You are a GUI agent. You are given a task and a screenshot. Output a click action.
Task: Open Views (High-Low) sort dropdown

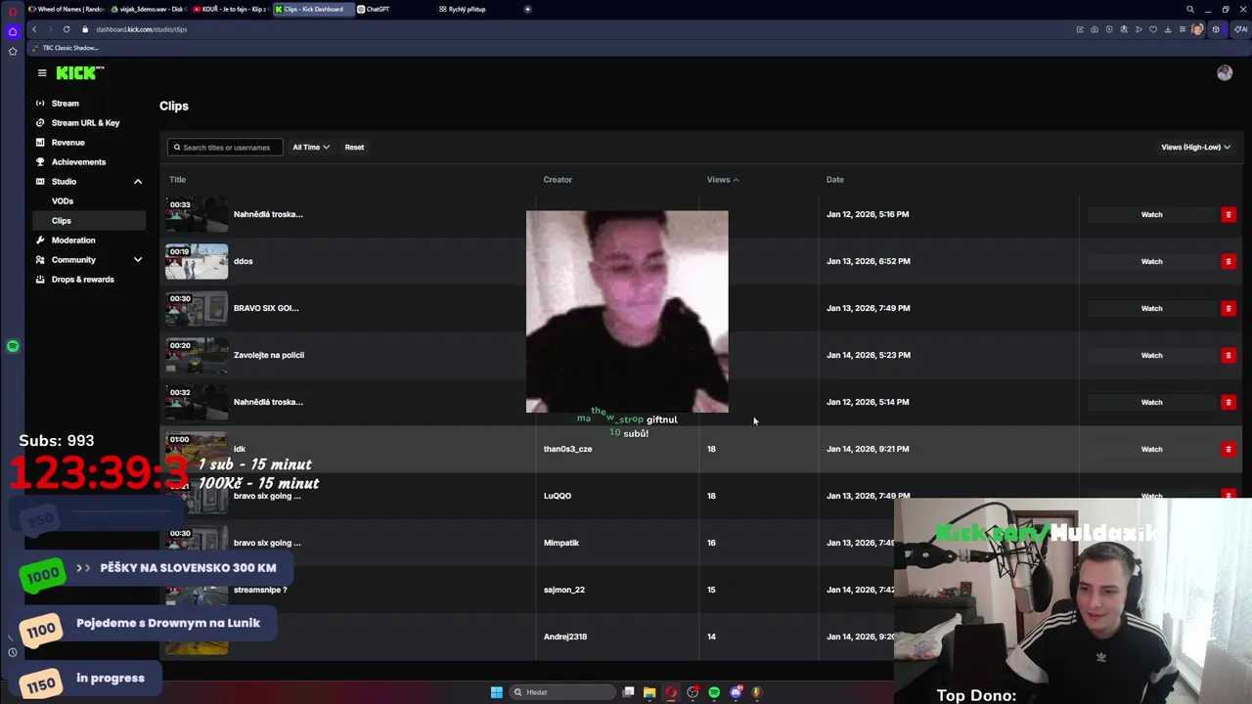[1195, 148]
